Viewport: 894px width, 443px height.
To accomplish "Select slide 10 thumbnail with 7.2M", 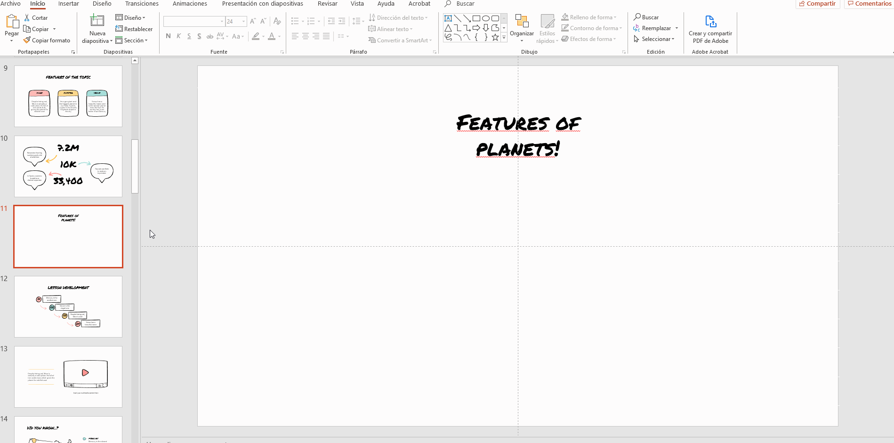I will pos(68,166).
